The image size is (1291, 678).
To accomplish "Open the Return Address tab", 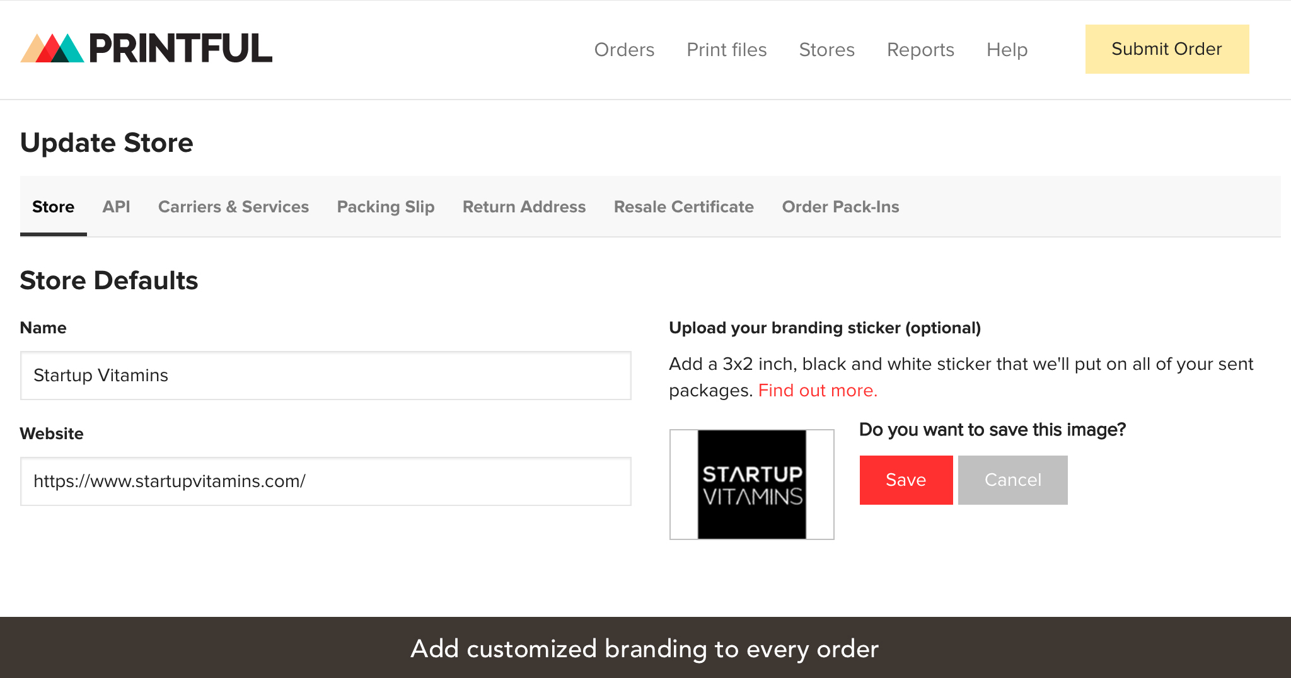I will tap(524, 207).
